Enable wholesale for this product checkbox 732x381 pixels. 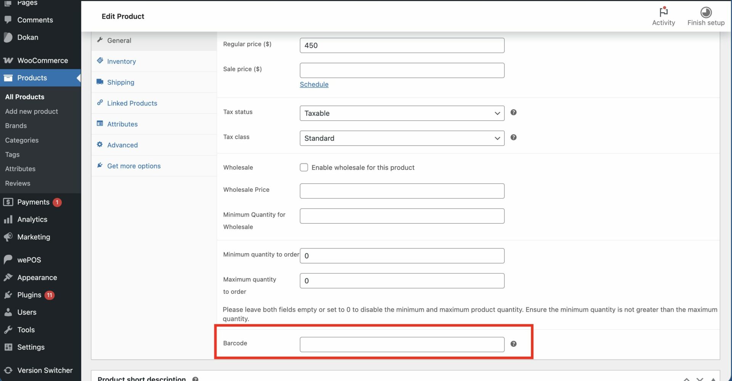click(x=304, y=167)
